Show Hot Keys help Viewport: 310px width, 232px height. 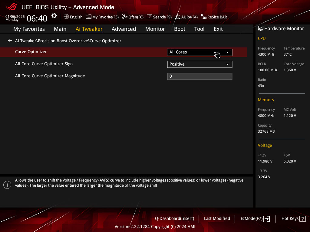tap(290, 219)
